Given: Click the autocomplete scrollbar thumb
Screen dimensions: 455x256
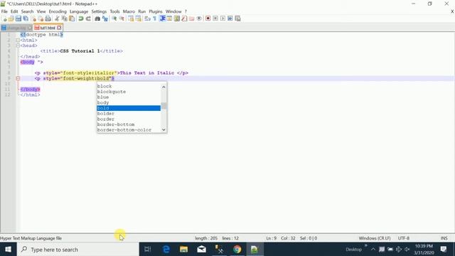Looking at the screenshot, I should pyautogui.click(x=164, y=106).
